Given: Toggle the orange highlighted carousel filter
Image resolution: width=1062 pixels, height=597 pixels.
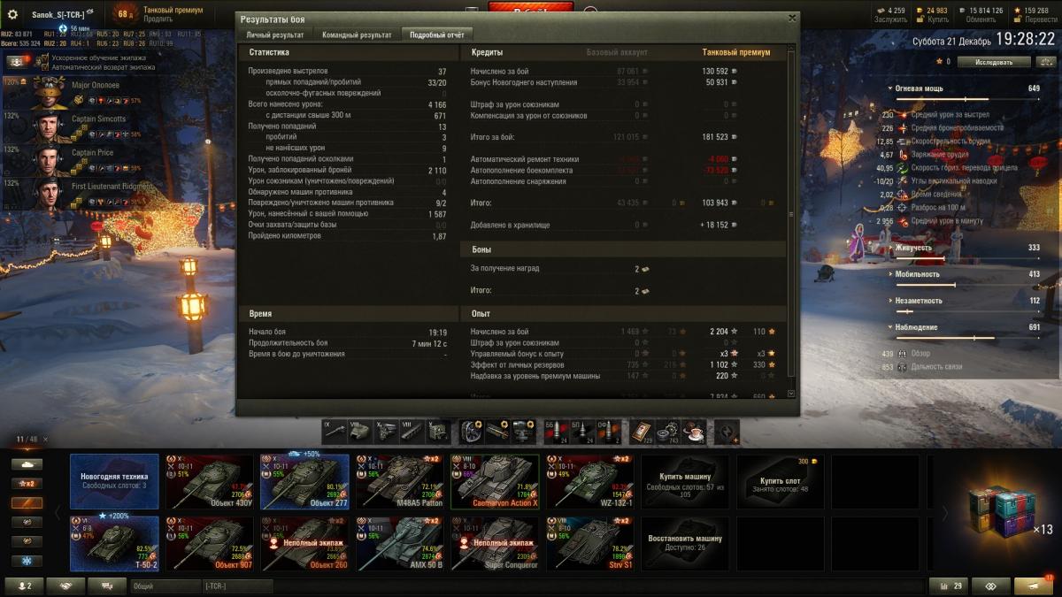Looking at the screenshot, I should tap(27, 503).
